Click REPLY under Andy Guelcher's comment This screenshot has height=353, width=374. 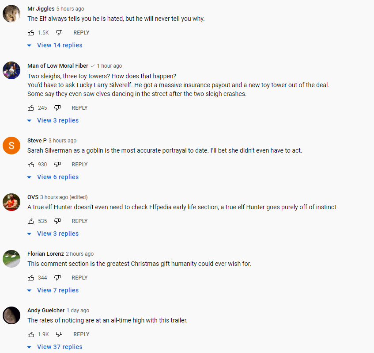pyautogui.click(x=81, y=334)
